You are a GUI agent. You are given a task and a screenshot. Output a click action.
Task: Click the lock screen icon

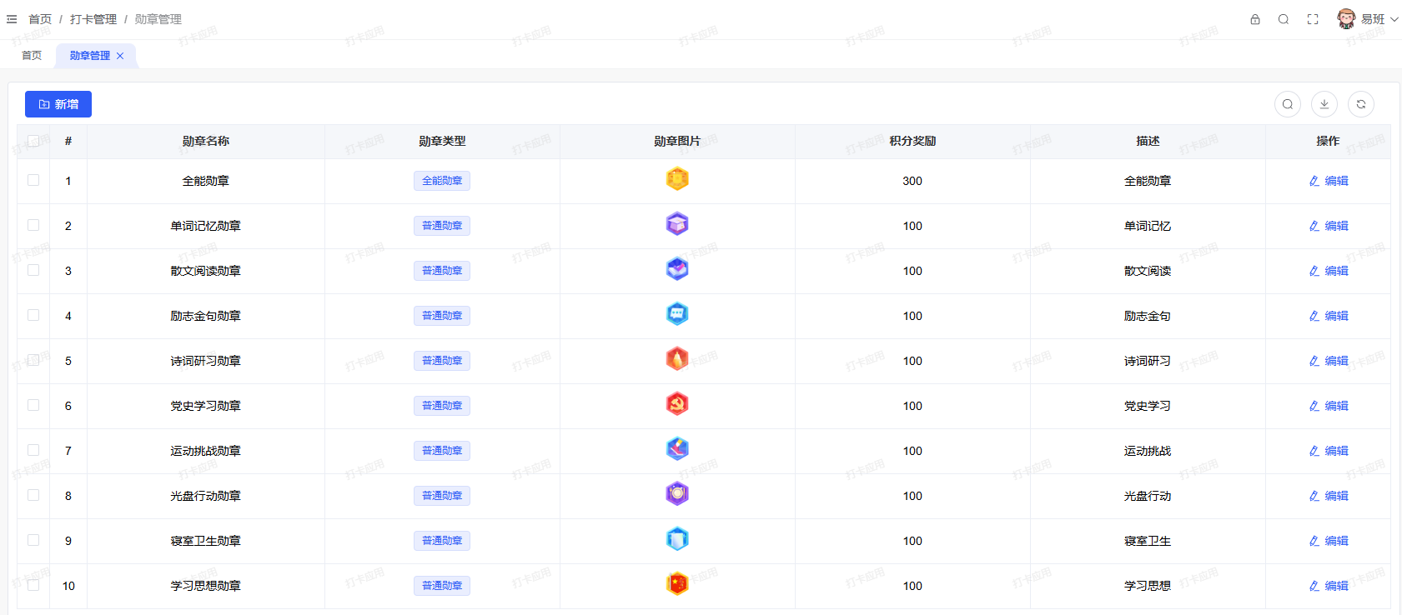point(1254,19)
